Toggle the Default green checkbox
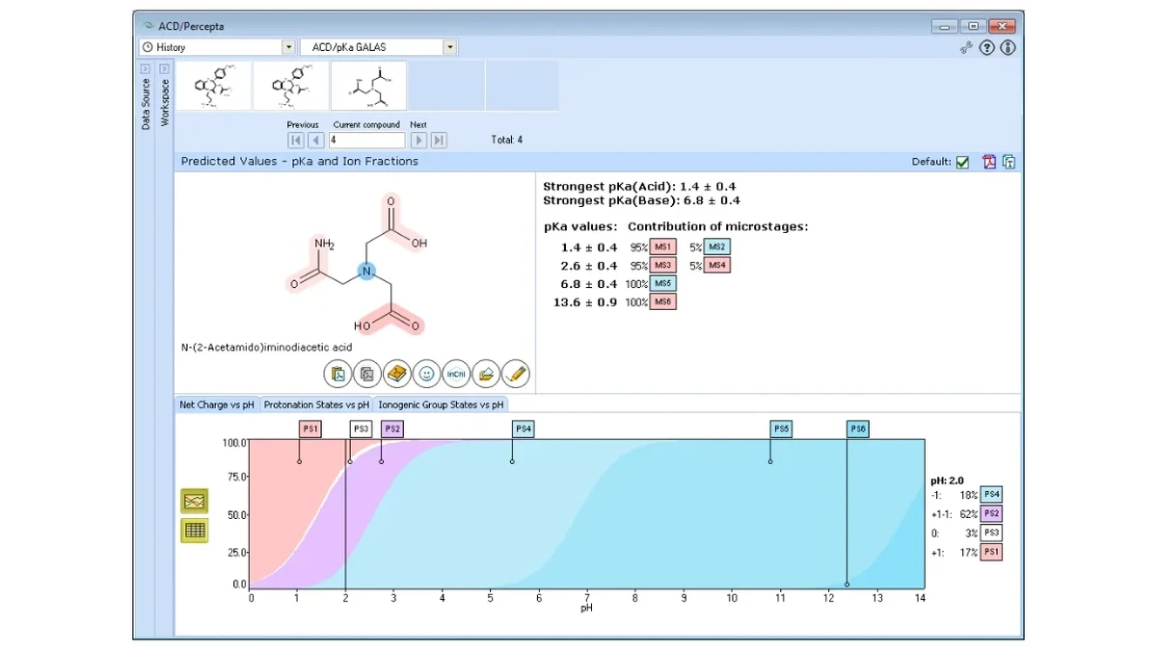This screenshot has width=1157, height=650. click(x=962, y=162)
